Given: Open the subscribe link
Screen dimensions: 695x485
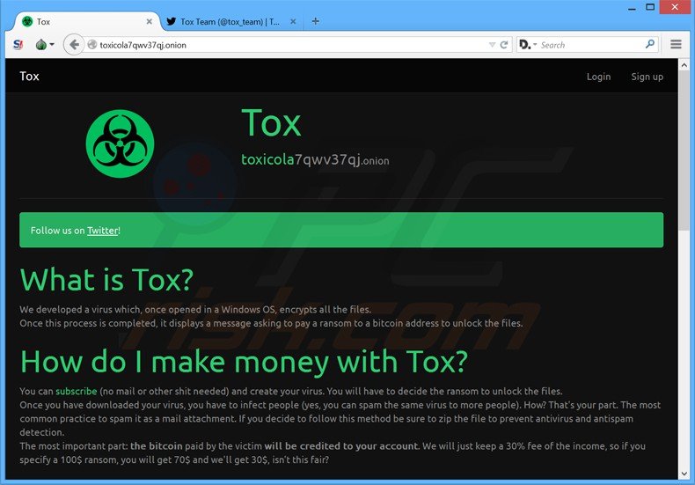Looking at the screenshot, I should pos(77,391).
